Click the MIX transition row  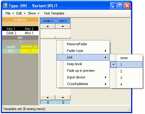20,38
